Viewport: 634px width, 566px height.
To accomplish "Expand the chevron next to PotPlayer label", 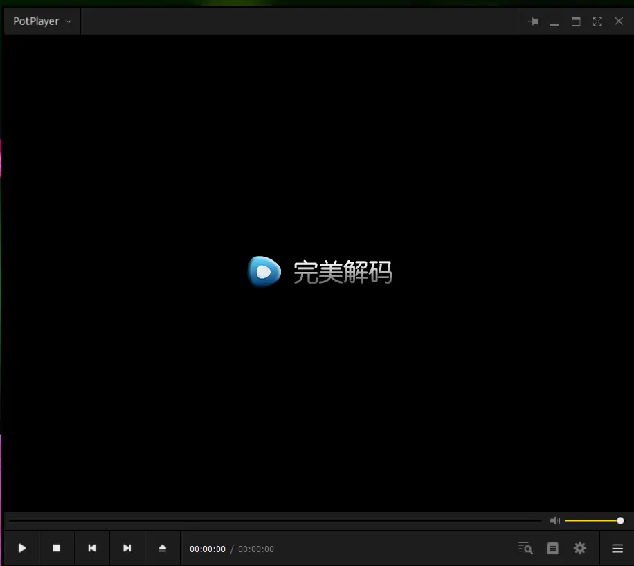I will pyautogui.click(x=68, y=21).
